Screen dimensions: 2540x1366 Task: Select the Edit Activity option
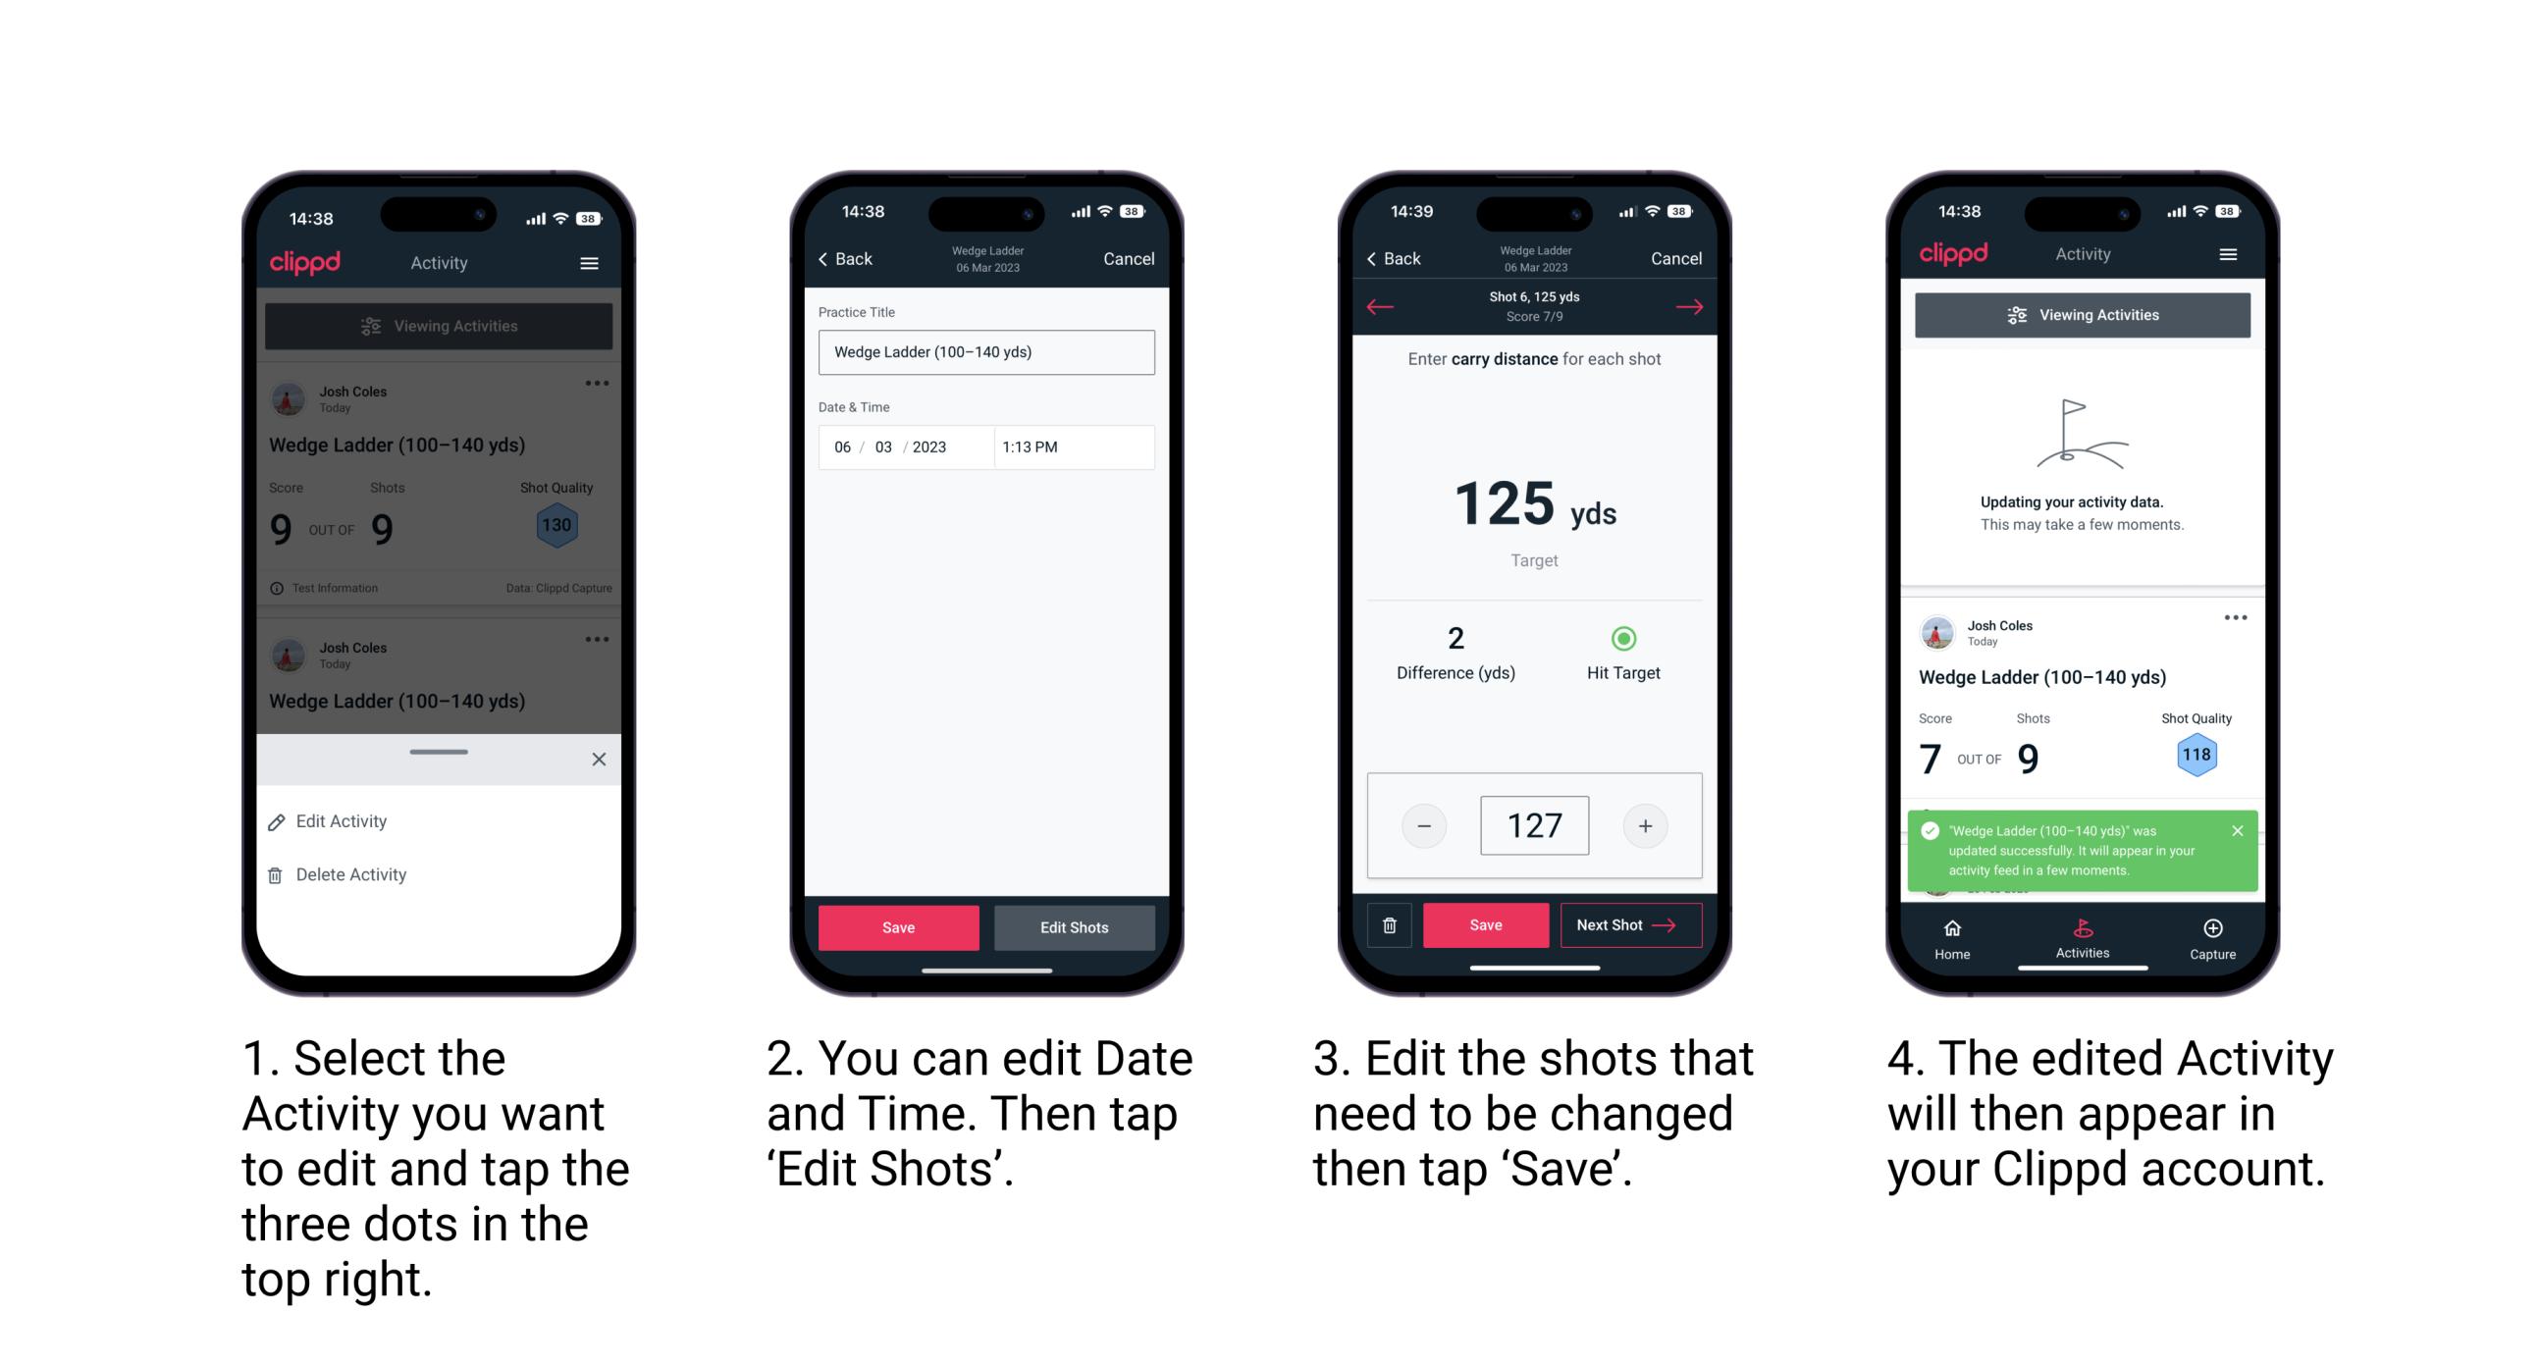(x=342, y=824)
